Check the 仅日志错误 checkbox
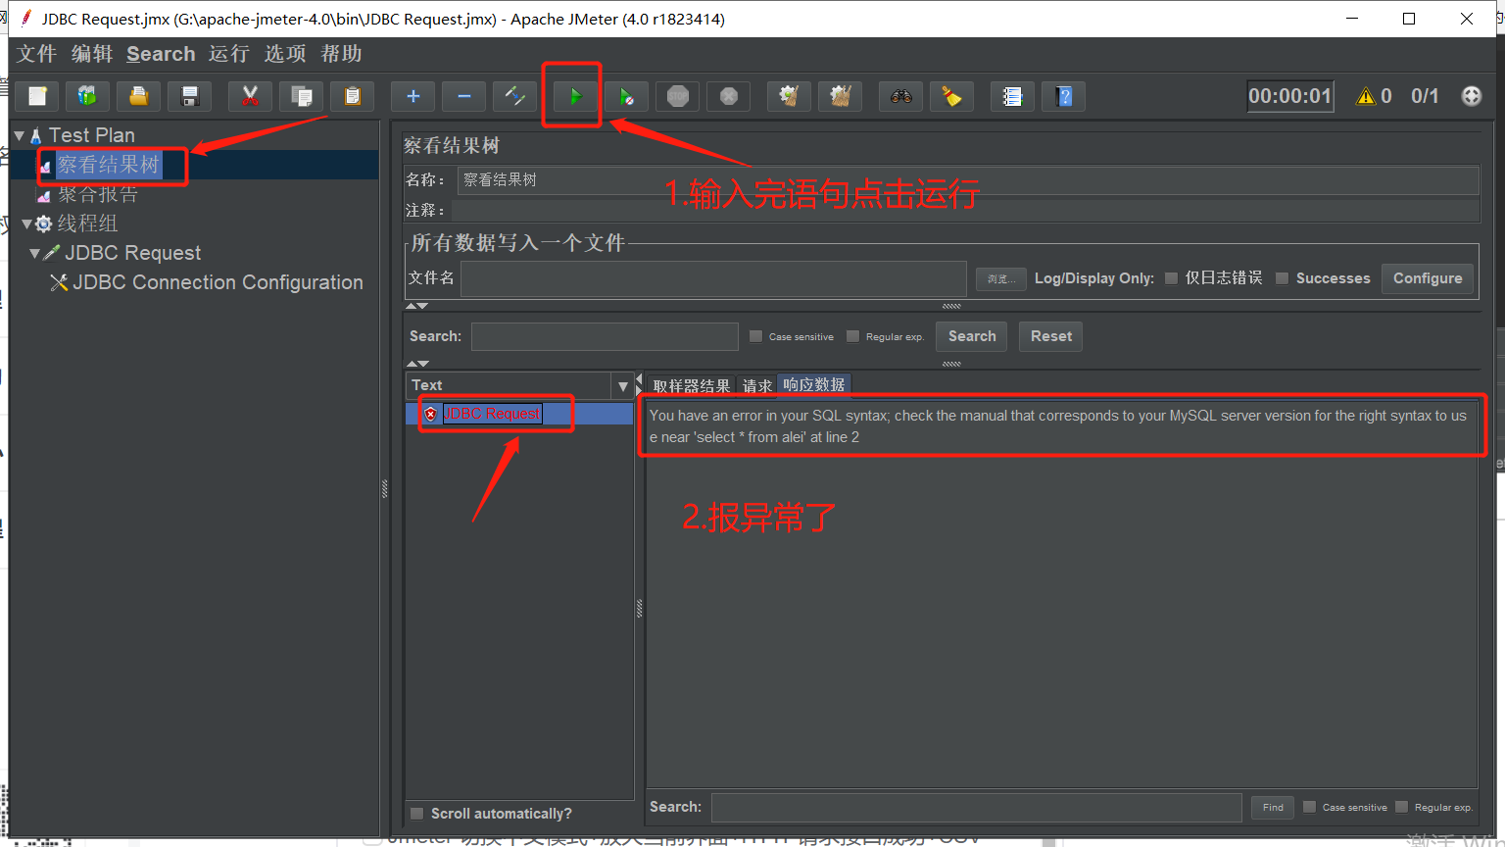This screenshot has height=847, width=1505. (x=1172, y=278)
